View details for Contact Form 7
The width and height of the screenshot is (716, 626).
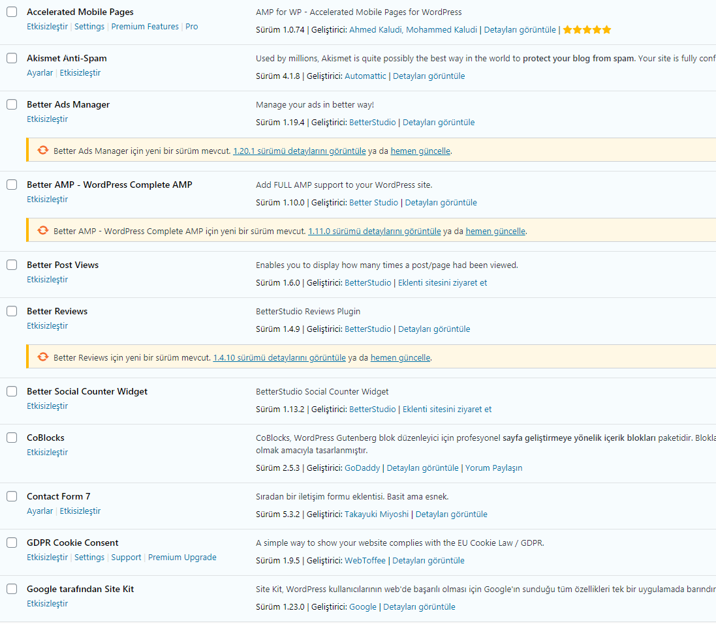[451, 514]
